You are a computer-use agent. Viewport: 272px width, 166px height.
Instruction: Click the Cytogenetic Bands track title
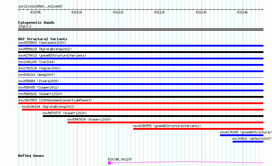pyautogui.click(x=36, y=23)
